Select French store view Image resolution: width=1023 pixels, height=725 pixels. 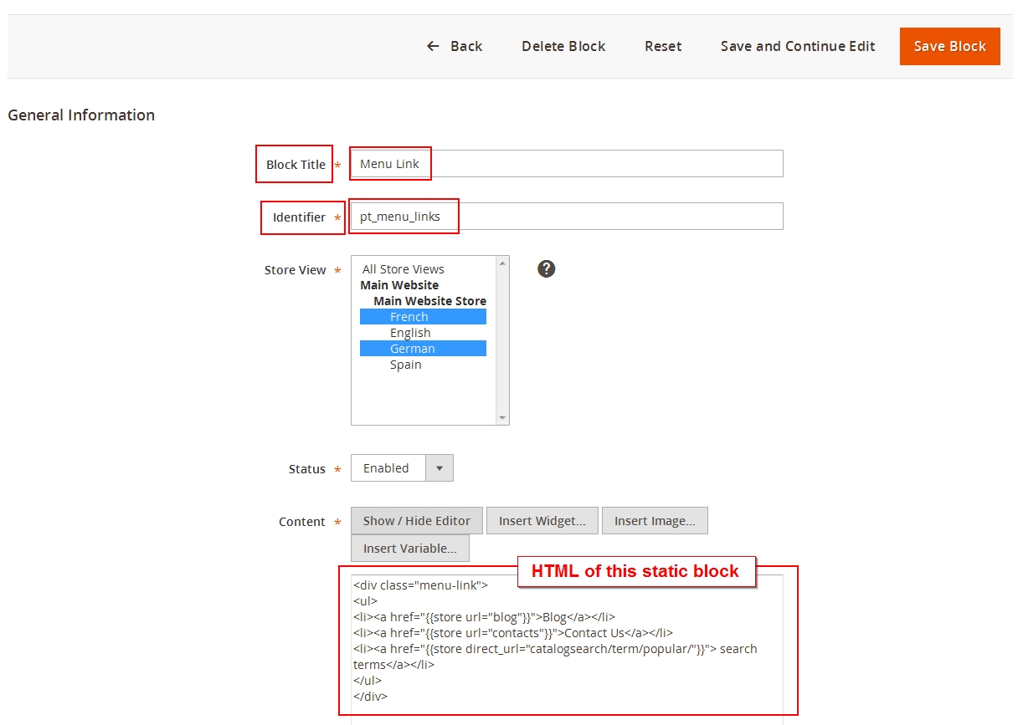pyautogui.click(x=409, y=317)
